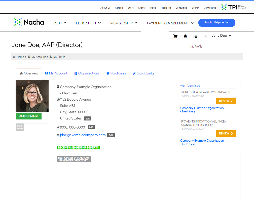Click the 'Jane Doe, AAP (Director)' heading

coord(47,45)
